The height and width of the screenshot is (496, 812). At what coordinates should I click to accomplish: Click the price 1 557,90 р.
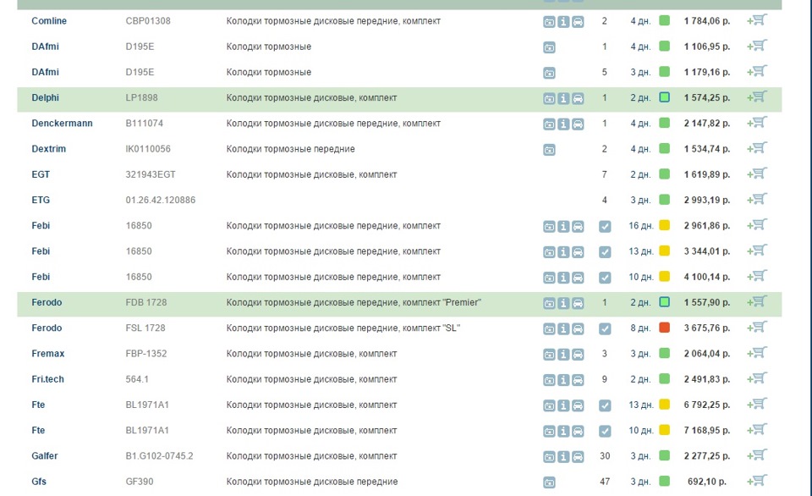click(x=707, y=302)
